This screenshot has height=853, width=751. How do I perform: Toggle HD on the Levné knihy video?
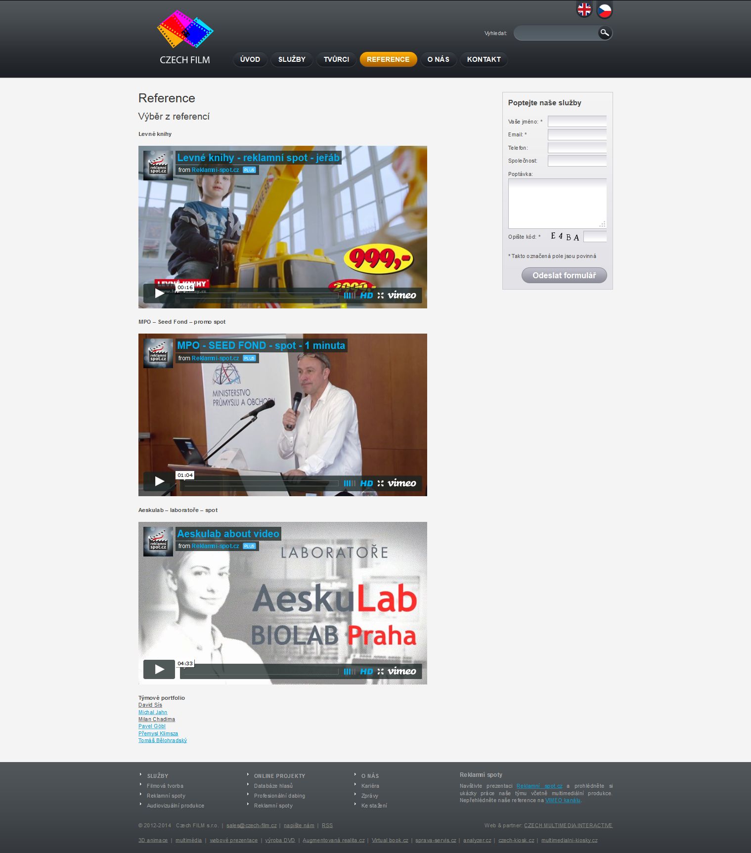(x=366, y=296)
